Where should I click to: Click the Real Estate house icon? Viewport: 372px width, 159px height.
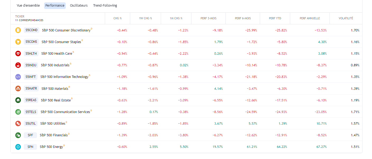[18, 100]
